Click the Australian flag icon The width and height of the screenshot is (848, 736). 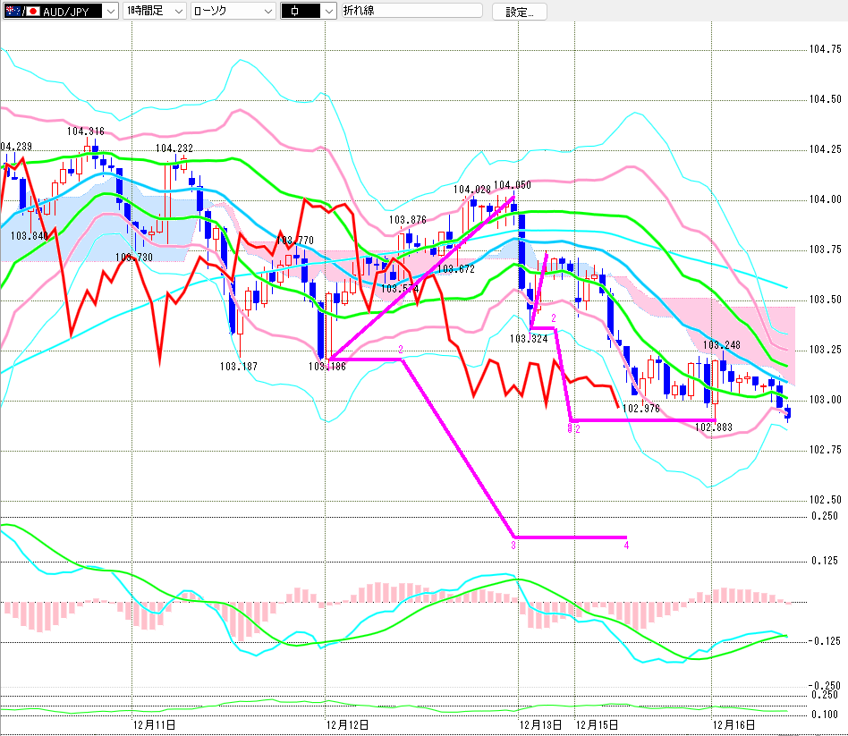[x=12, y=11]
